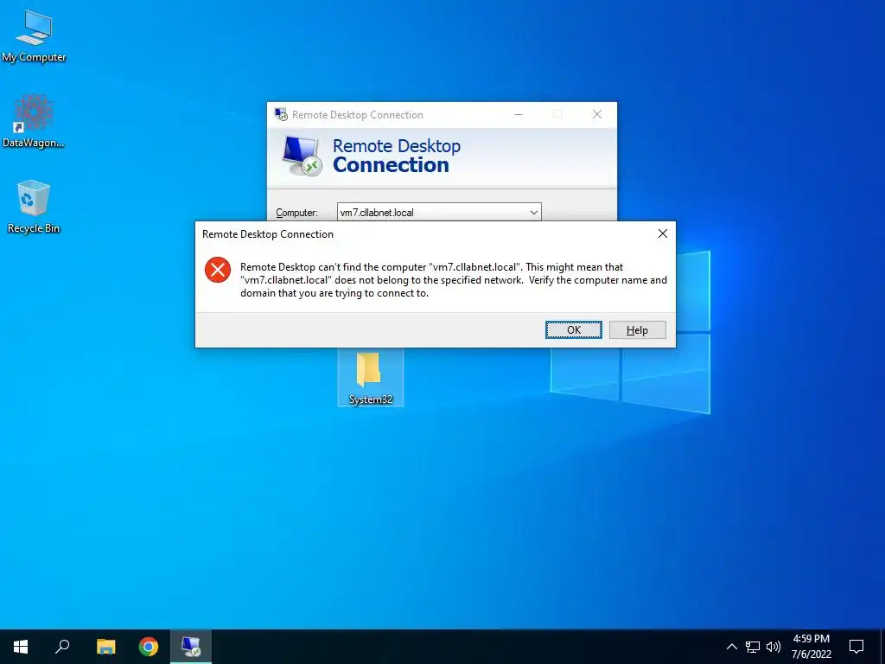Close the main Remote Desktop Connection window
This screenshot has width=885, height=664.
click(x=596, y=115)
